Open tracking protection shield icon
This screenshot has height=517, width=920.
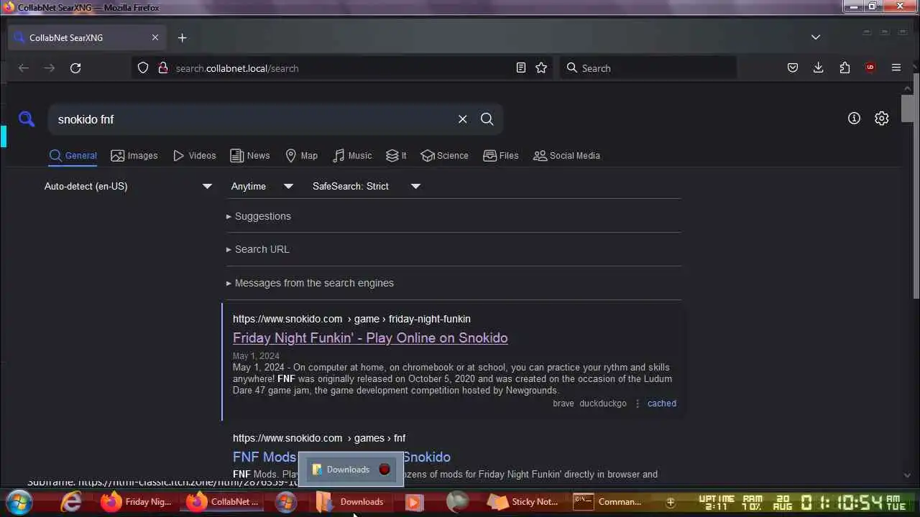coord(143,67)
